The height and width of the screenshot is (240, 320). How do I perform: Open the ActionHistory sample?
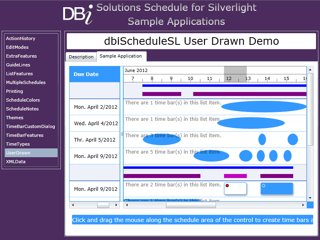coord(31,38)
